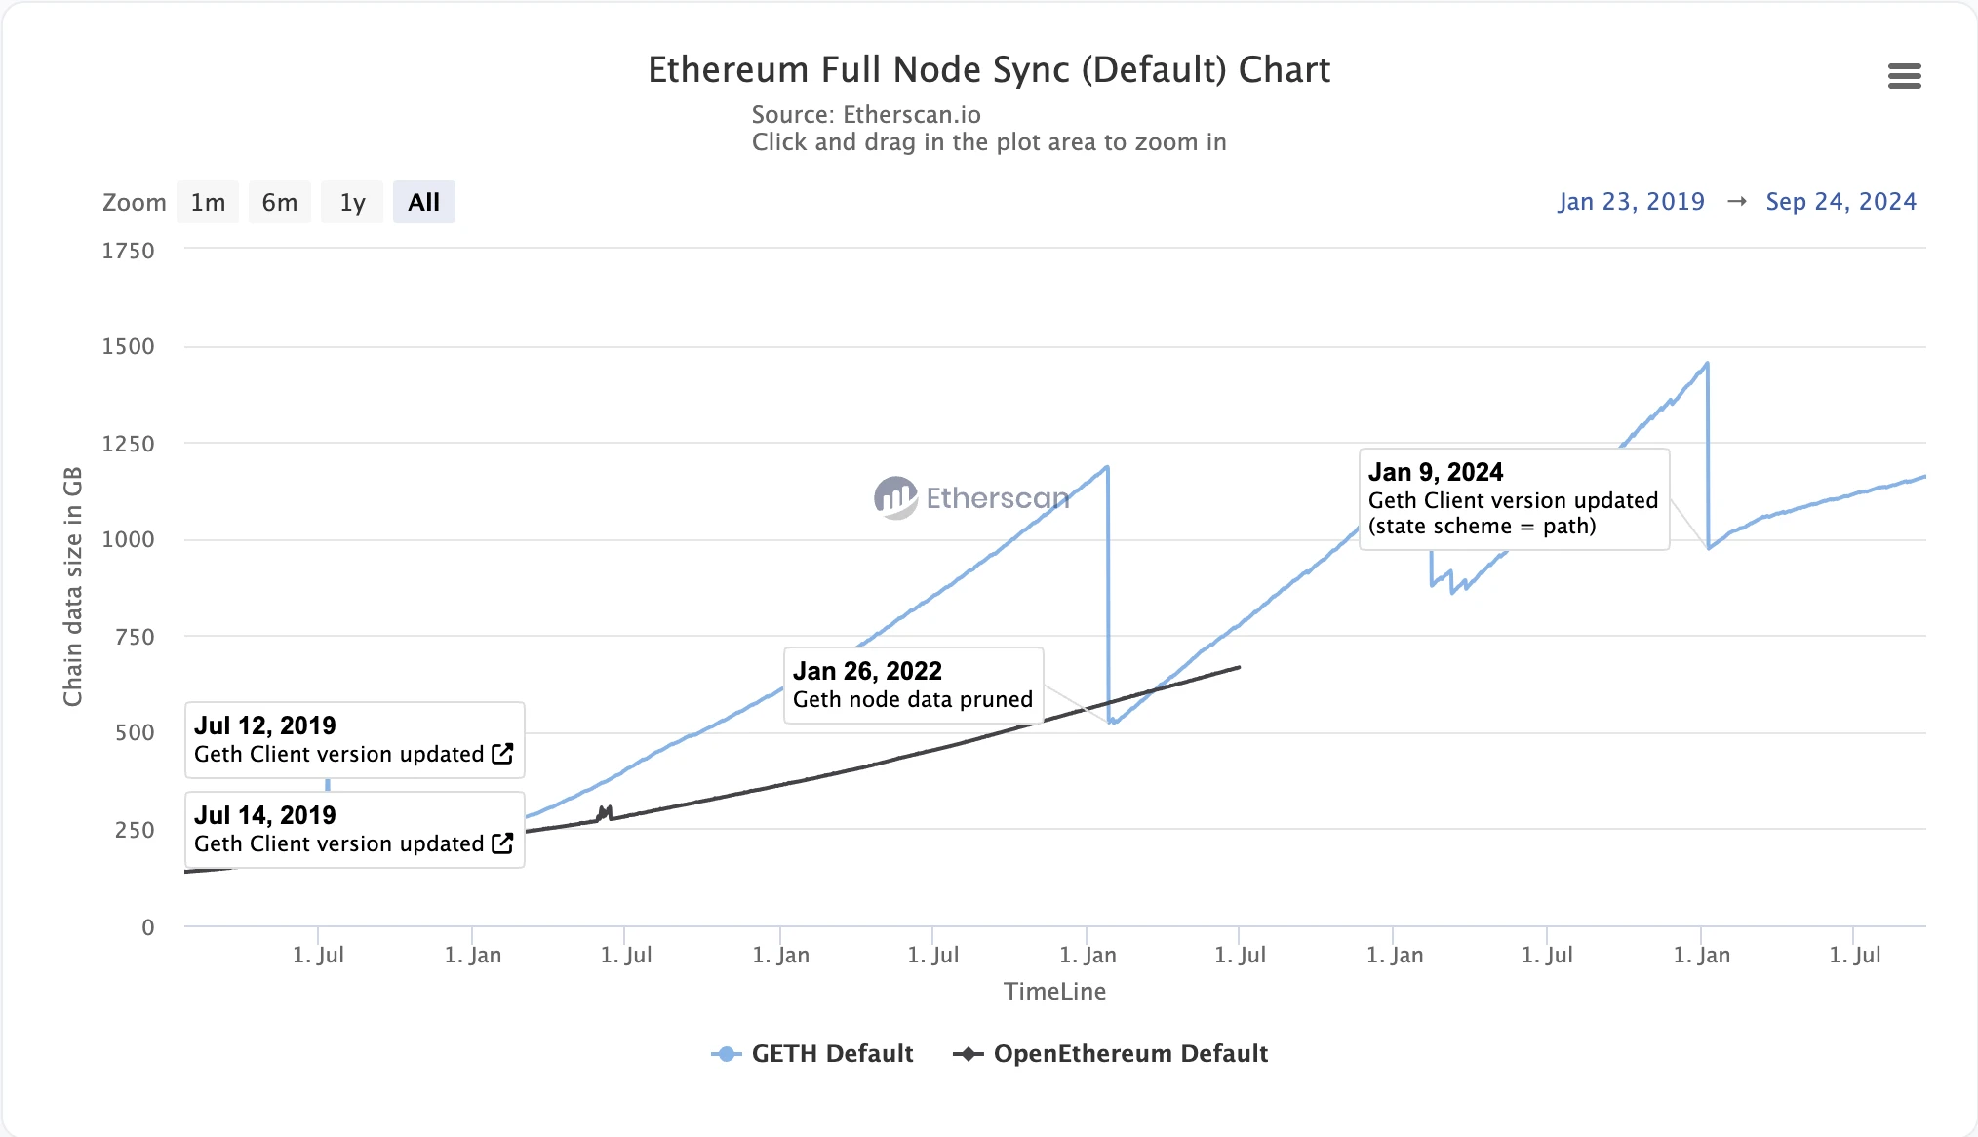This screenshot has width=1978, height=1137.
Task: Click the OpenEthereum Default diamond legend marker
Action: (x=968, y=1054)
